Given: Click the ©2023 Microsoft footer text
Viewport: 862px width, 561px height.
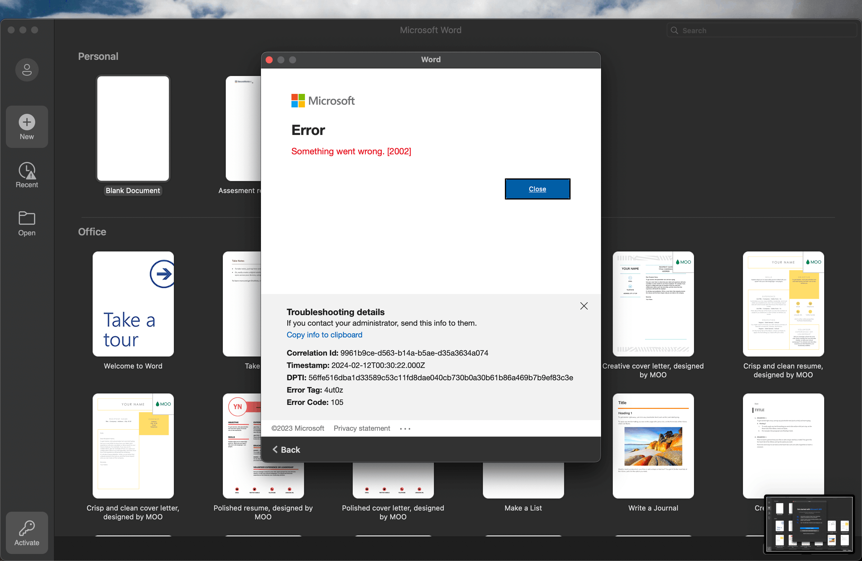Looking at the screenshot, I should point(298,428).
